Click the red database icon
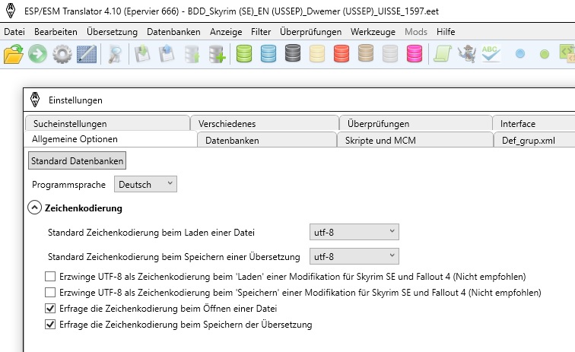Image resolution: width=575 pixels, height=352 pixels. tap(342, 55)
